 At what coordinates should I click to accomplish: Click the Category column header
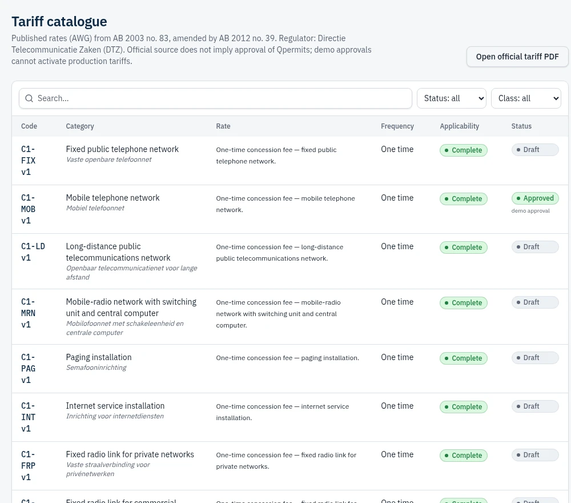(x=80, y=126)
